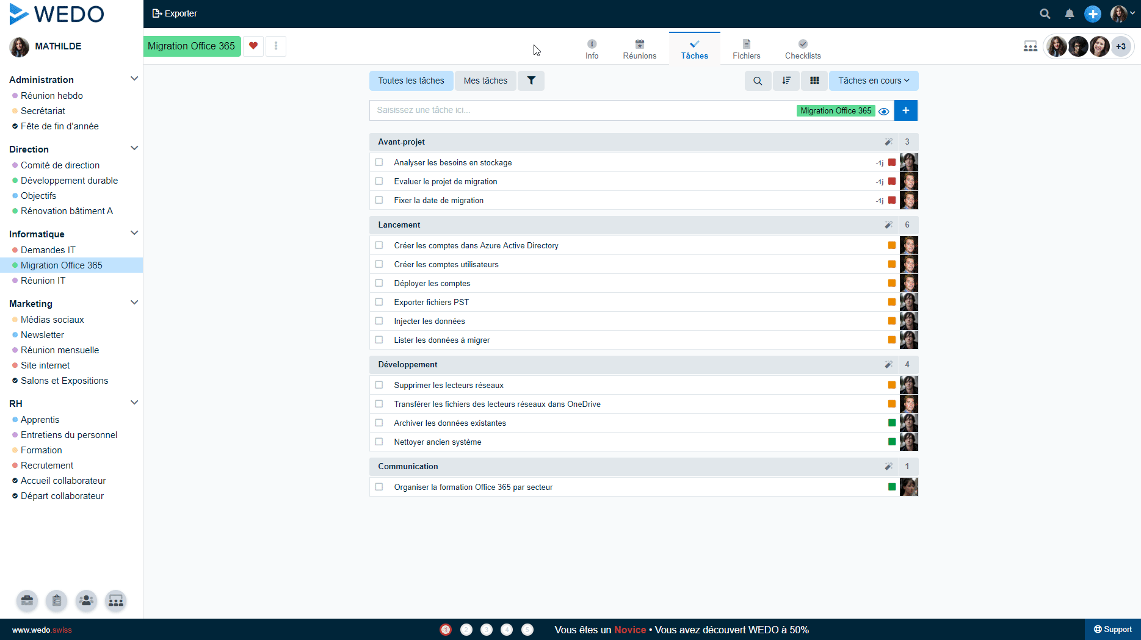Image resolution: width=1141 pixels, height=640 pixels.
Task: Click the blue plus create button in the top bar
Action: 1092,13
